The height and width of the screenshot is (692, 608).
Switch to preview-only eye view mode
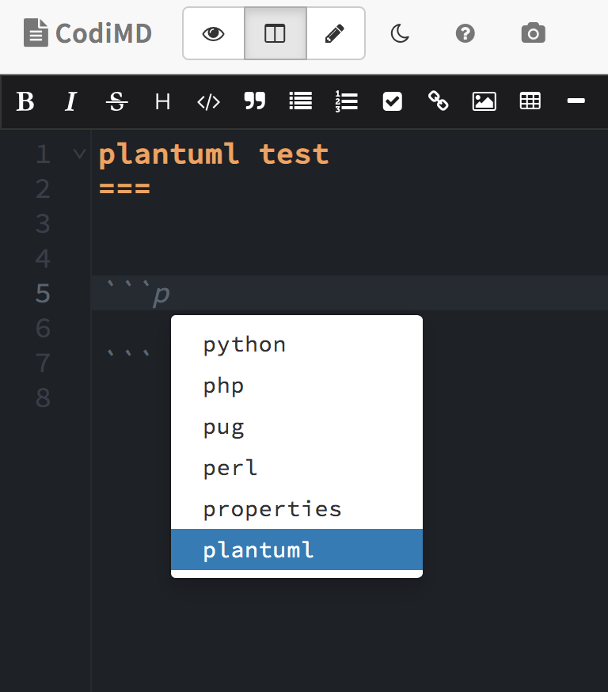[213, 33]
